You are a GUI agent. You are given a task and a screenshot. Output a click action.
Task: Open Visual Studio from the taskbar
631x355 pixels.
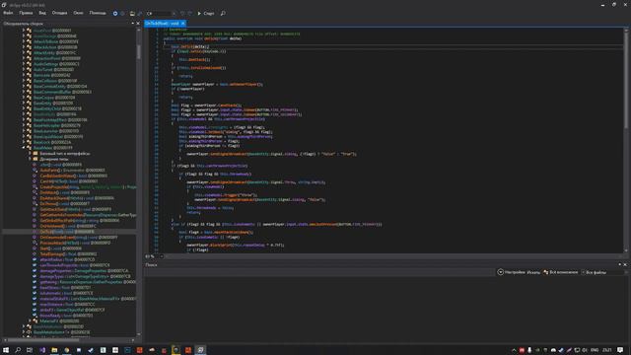pyautogui.click(x=42, y=350)
